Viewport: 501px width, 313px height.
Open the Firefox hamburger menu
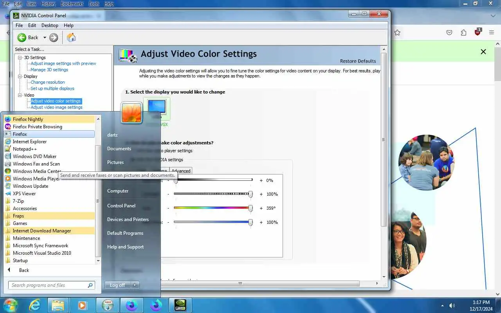pyautogui.click(x=492, y=33)
